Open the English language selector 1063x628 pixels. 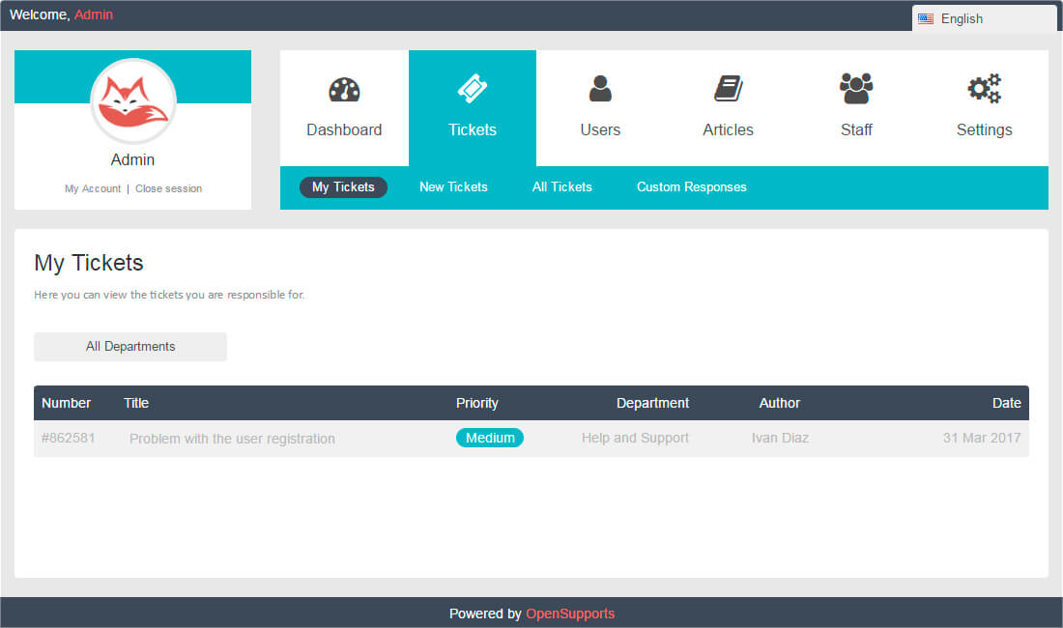coord(962,18)
